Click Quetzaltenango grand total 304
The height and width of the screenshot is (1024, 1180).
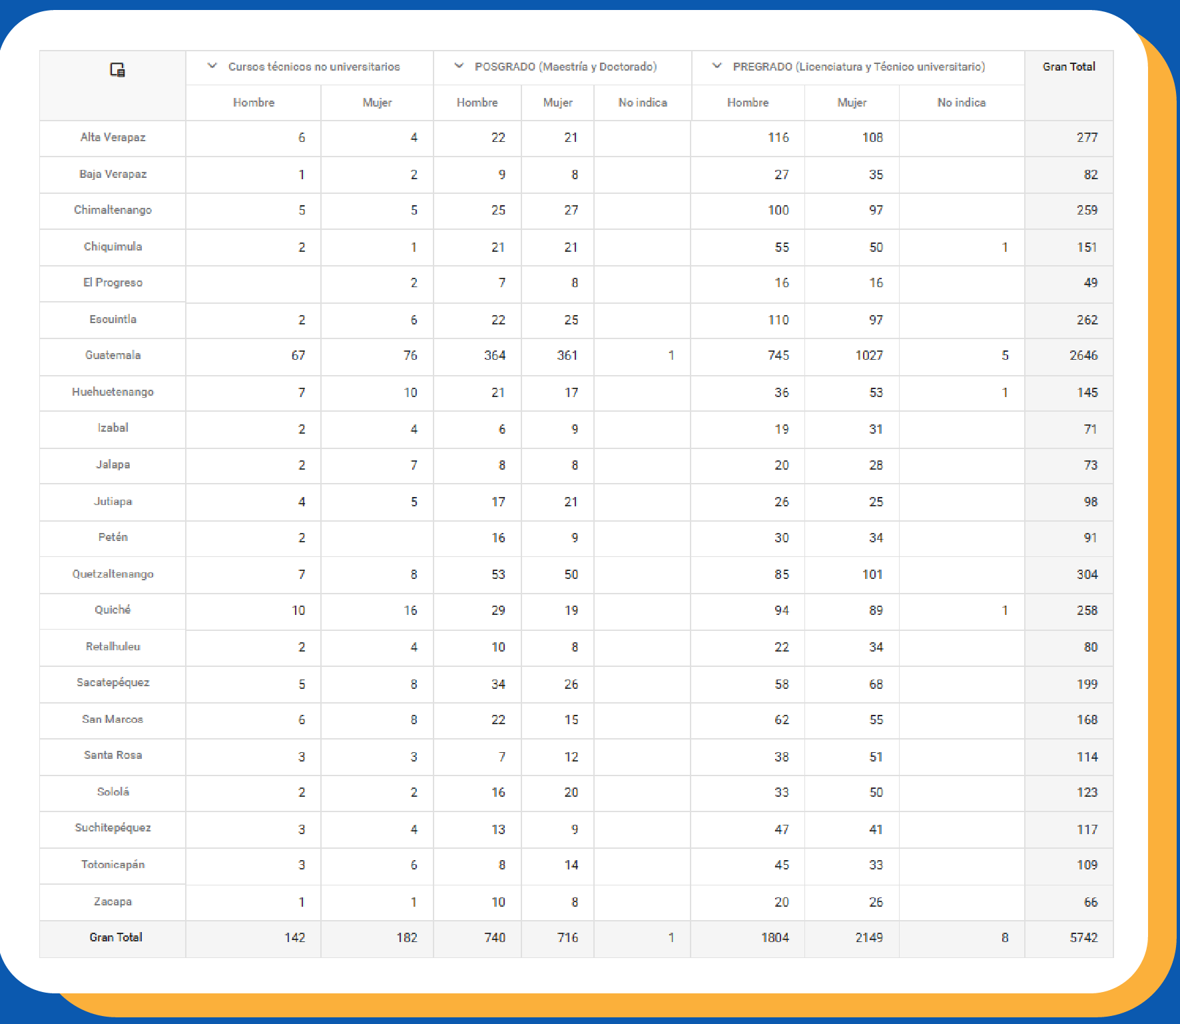1087,574
